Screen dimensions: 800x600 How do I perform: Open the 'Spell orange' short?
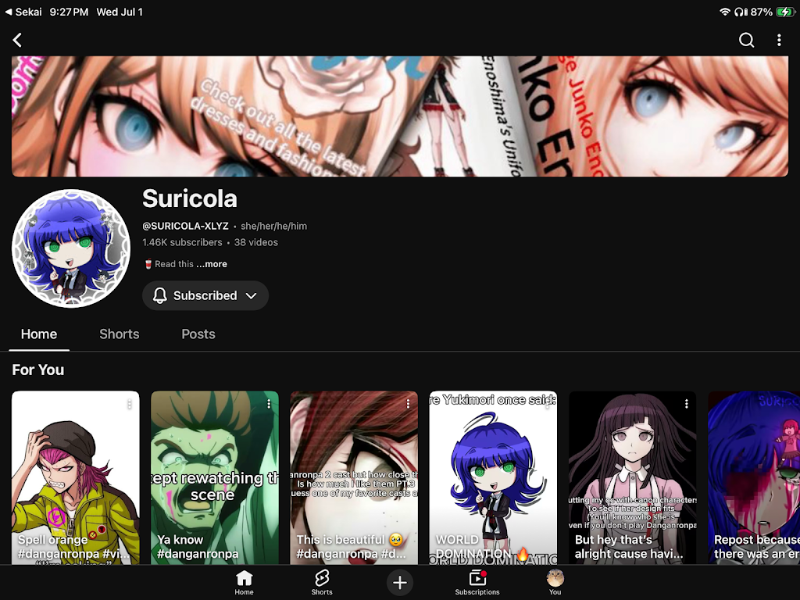pos(76,477)
